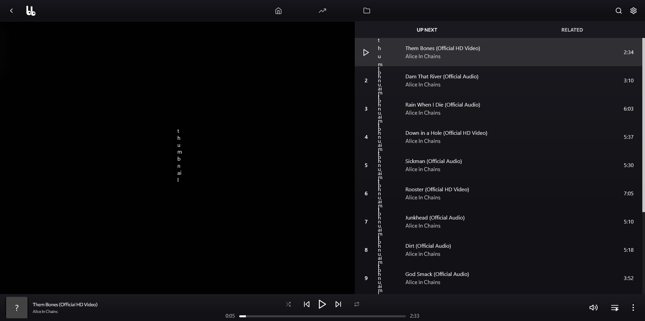Click the now playing thumbnail placeholder

click(x=17, y=308)
